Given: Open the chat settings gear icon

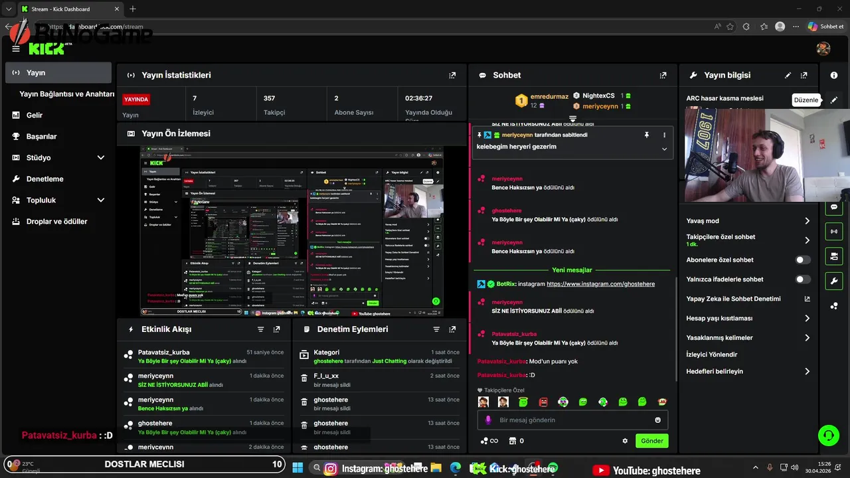Looking at the screenshot, I should [625, 441].
